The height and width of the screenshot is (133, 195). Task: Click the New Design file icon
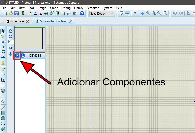point(5,13)
